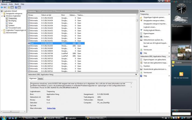Expand the 'Aangepaste weergaven' tree node
This screenshot has width=192, height=120.
[x=2, y=13]
